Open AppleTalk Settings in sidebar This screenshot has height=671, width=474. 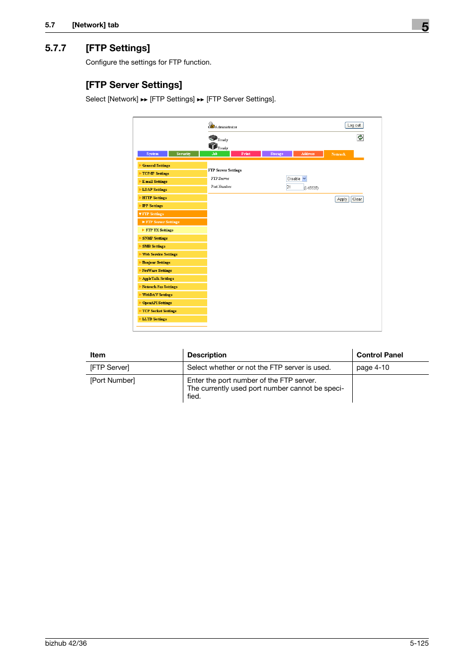172,278
